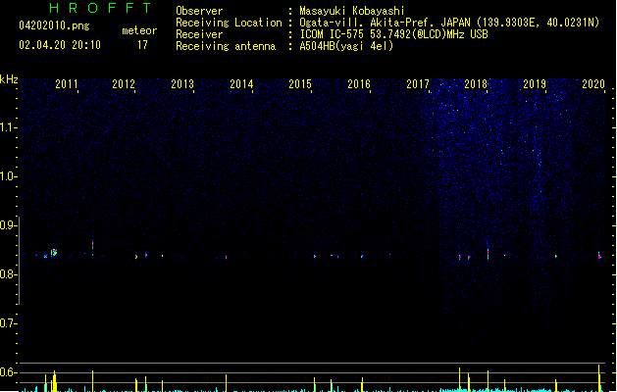Click the 2012 time axis marker
The width and height of the screenshot is (617, 392).
click(x=124, y=83)
